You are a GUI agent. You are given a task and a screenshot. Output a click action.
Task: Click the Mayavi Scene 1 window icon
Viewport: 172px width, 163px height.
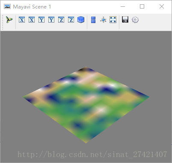pos(7,6)
